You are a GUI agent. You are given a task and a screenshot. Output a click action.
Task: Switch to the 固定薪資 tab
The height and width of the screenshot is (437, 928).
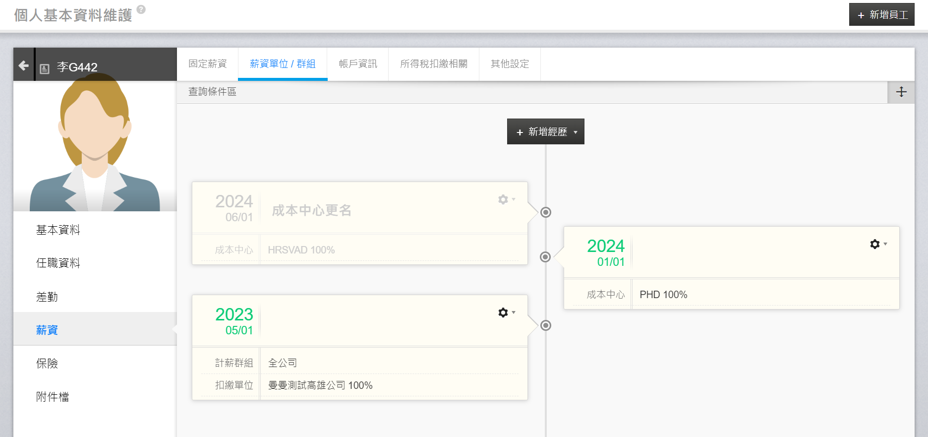tap(207, 64)
